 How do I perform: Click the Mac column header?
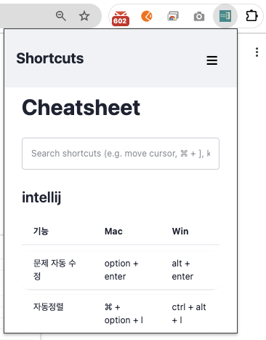point(113,232)
